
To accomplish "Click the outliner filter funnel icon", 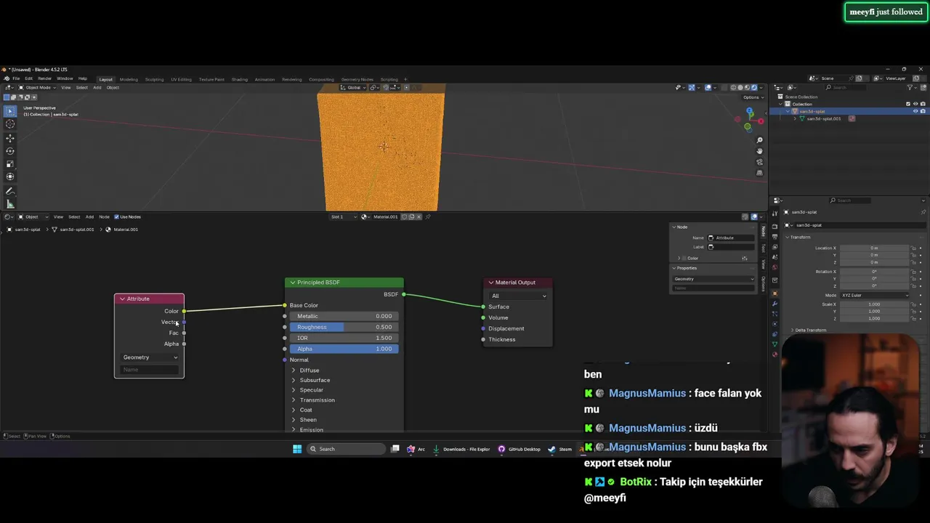I will (x=911, y=87).
